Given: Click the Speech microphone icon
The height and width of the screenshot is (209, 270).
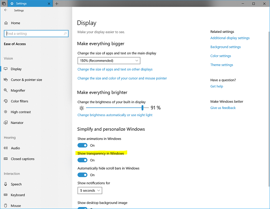Looking at the screenshot, I should [x=6, y=184].
